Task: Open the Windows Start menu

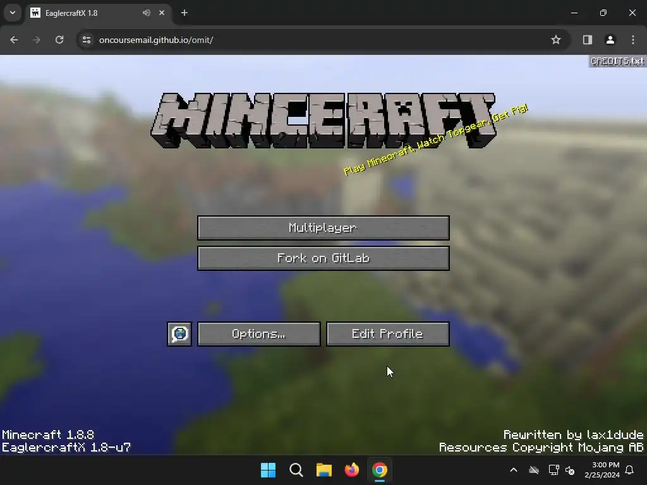Action: tap(268, 470)
